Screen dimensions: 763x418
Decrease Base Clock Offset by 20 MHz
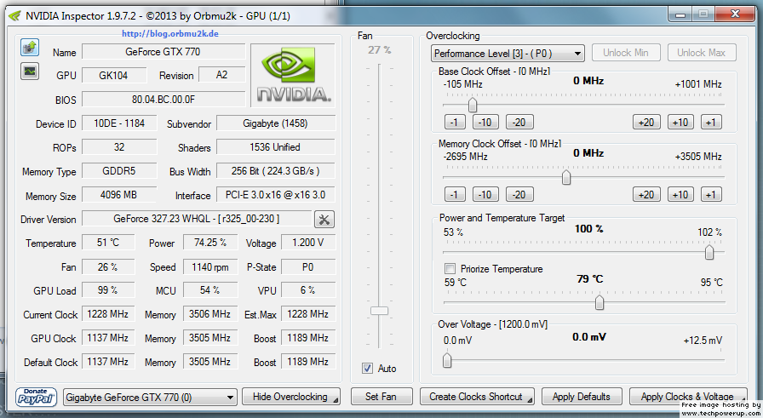point(519,122)
